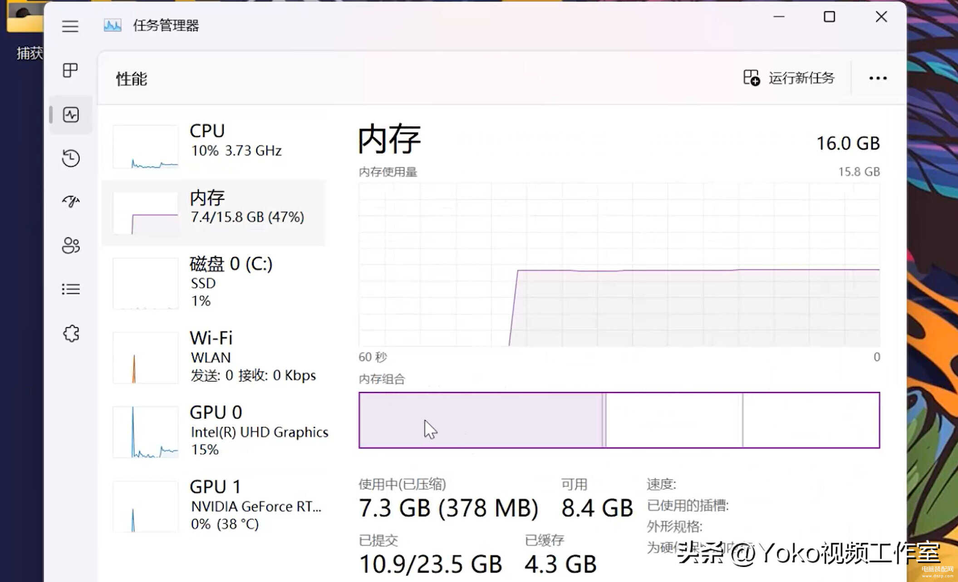Viewport: 958px width, 582px height.
Task: Open the hamburger navigation menu
Action: (x=70, y=26)
